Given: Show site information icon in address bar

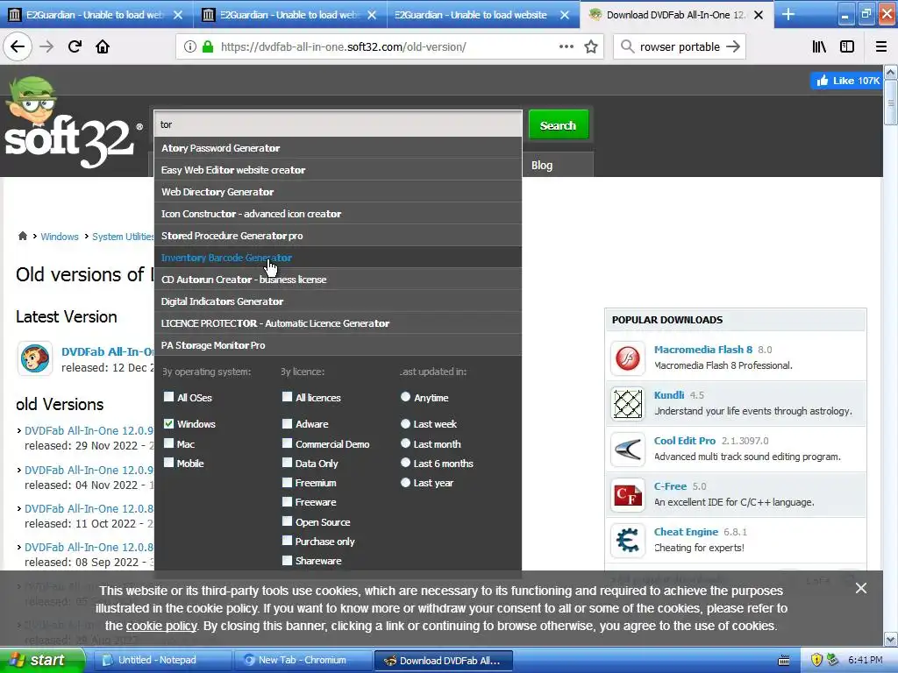Looking at the screenshot, I should click(x=190, y=47).
